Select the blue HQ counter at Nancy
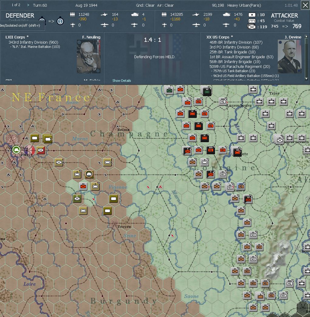The width and height of the screenshot is (310, 317). [x=241, y=186]
